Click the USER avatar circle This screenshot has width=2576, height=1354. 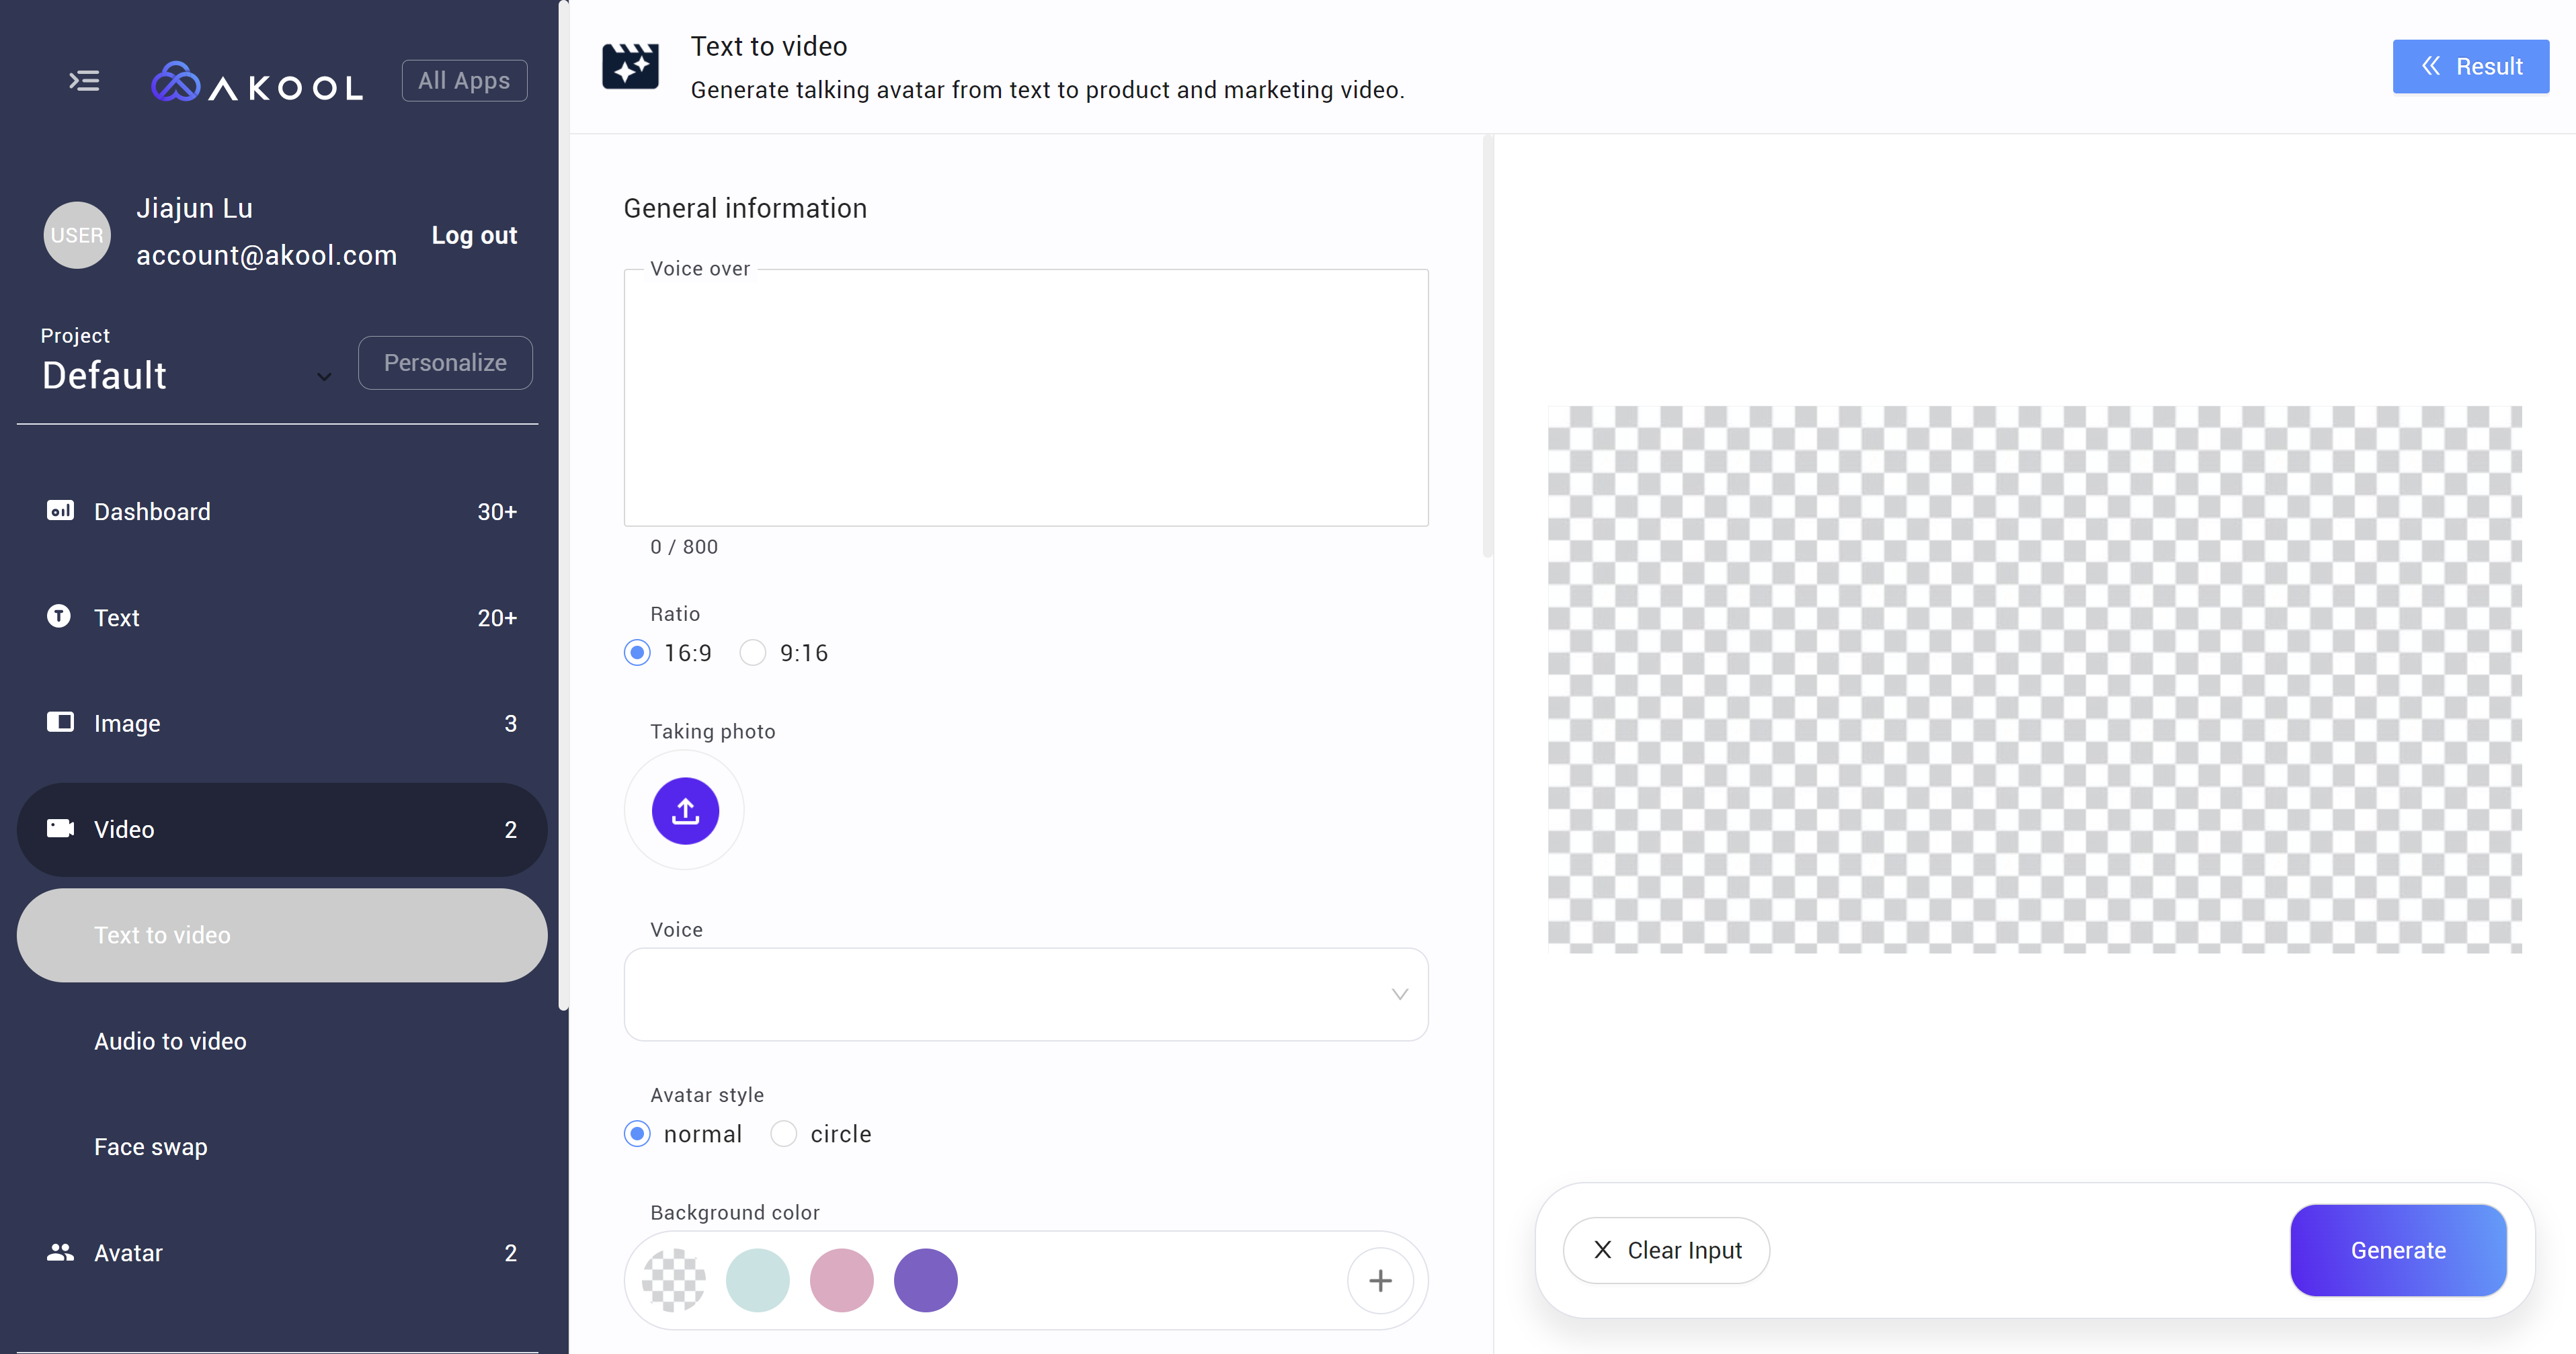click(x=77, y=235)
